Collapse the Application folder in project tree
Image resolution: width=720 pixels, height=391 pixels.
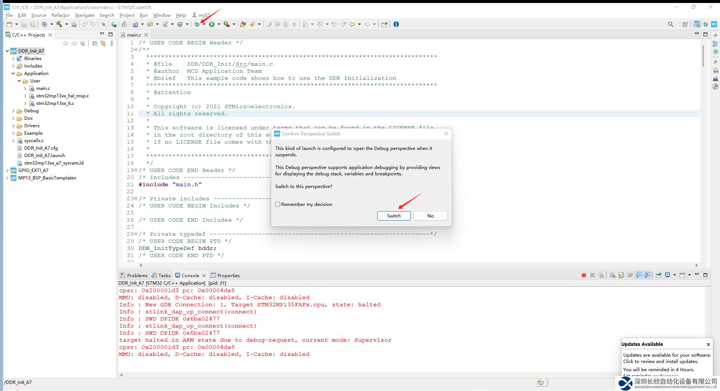pyautogui.click(x=13, y=73)
